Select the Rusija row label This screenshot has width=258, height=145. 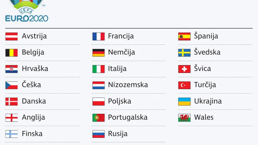point(118,134)
